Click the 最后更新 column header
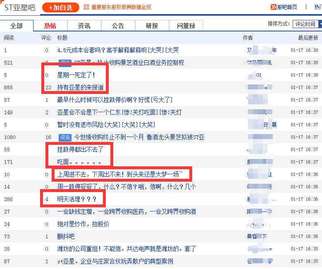 pyautogui.click(x=308, y=38)
